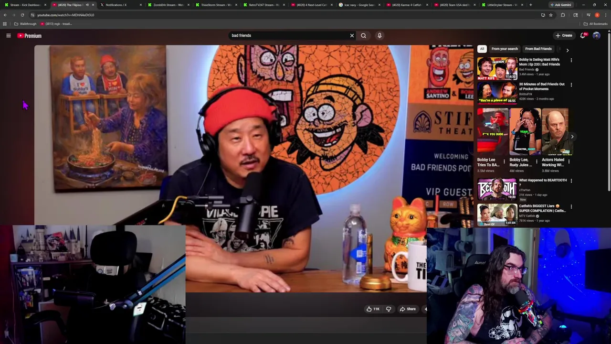Viewport: 611px width, 344px height.
Task: Open the 'mgk - treadi...' bookmark
Action: point(56,24)
